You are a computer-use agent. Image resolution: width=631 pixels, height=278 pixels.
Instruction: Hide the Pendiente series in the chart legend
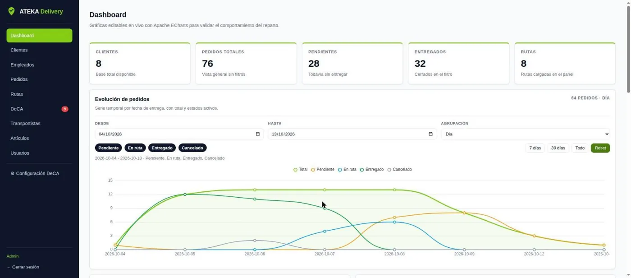coord(323,170)
